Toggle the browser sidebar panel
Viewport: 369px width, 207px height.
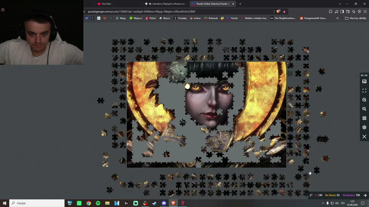(x=342, y=11)
